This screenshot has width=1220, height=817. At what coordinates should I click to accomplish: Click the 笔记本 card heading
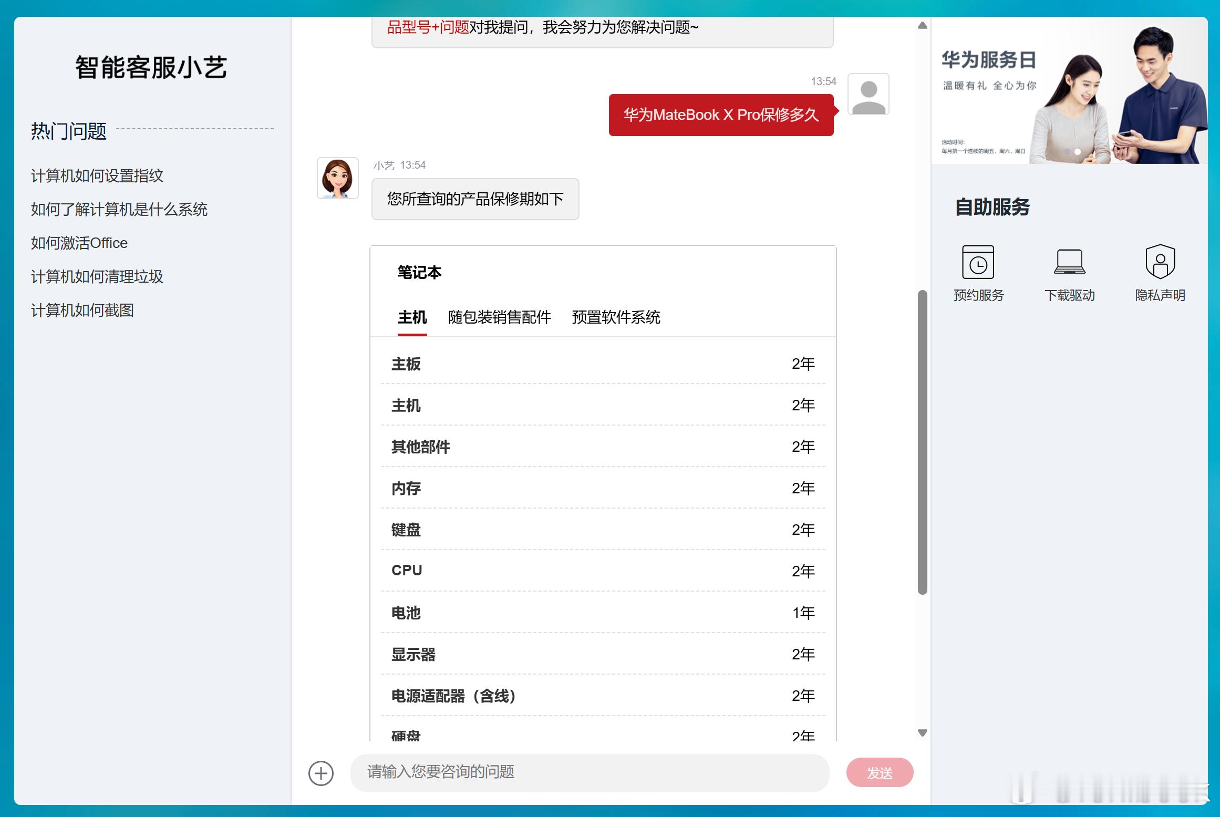(419, 273)
